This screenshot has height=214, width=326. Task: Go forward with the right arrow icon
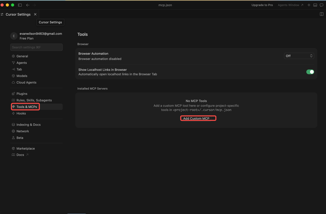pos(34,5)
